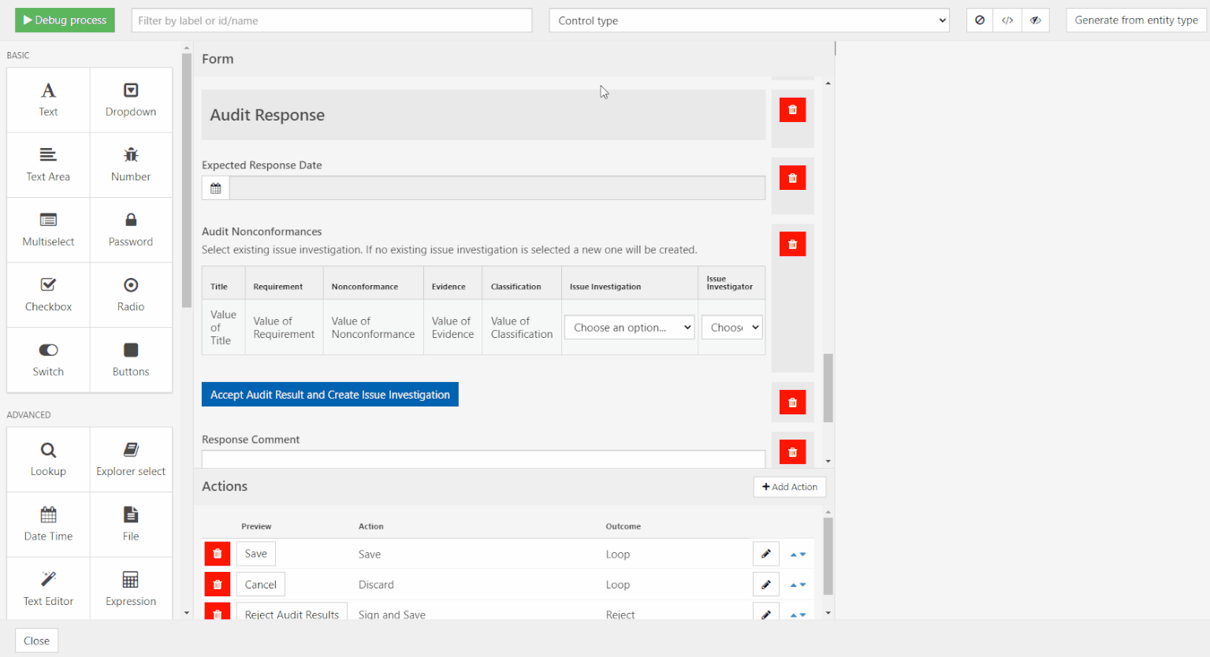Open the Control type dropdown
This screenshot has width=1210, height=657.
tap(749, 20)
